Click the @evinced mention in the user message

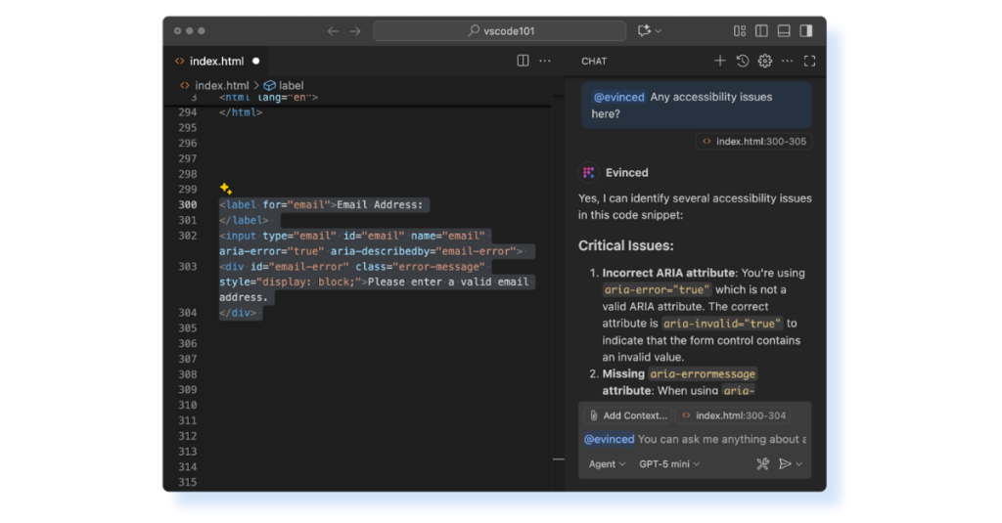pyautogui.click(x=618, y=97)
